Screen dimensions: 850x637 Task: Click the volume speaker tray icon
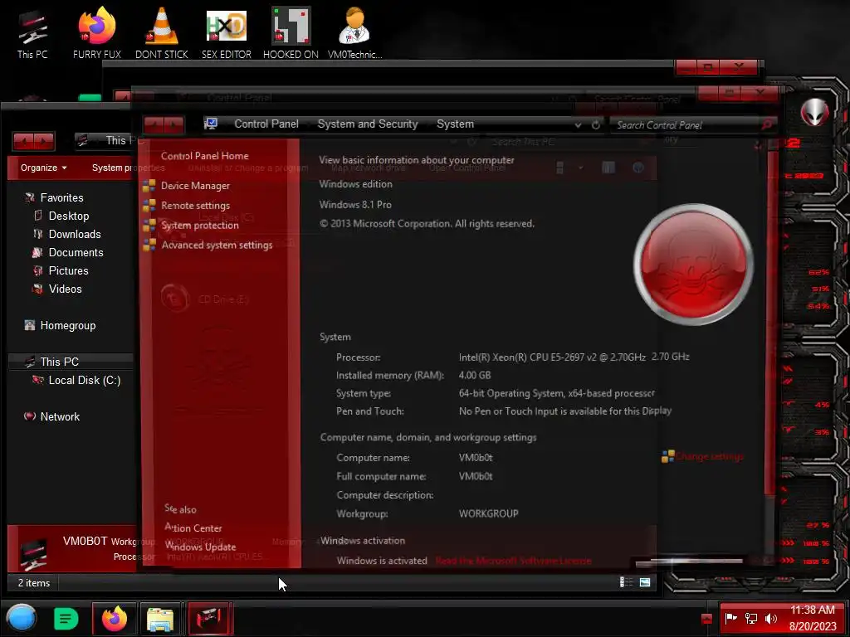[770, 618]
